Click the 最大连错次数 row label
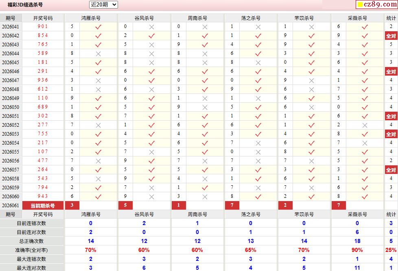Image resolution: width=398 pixels, height=271 pixels. coord(31,259)
